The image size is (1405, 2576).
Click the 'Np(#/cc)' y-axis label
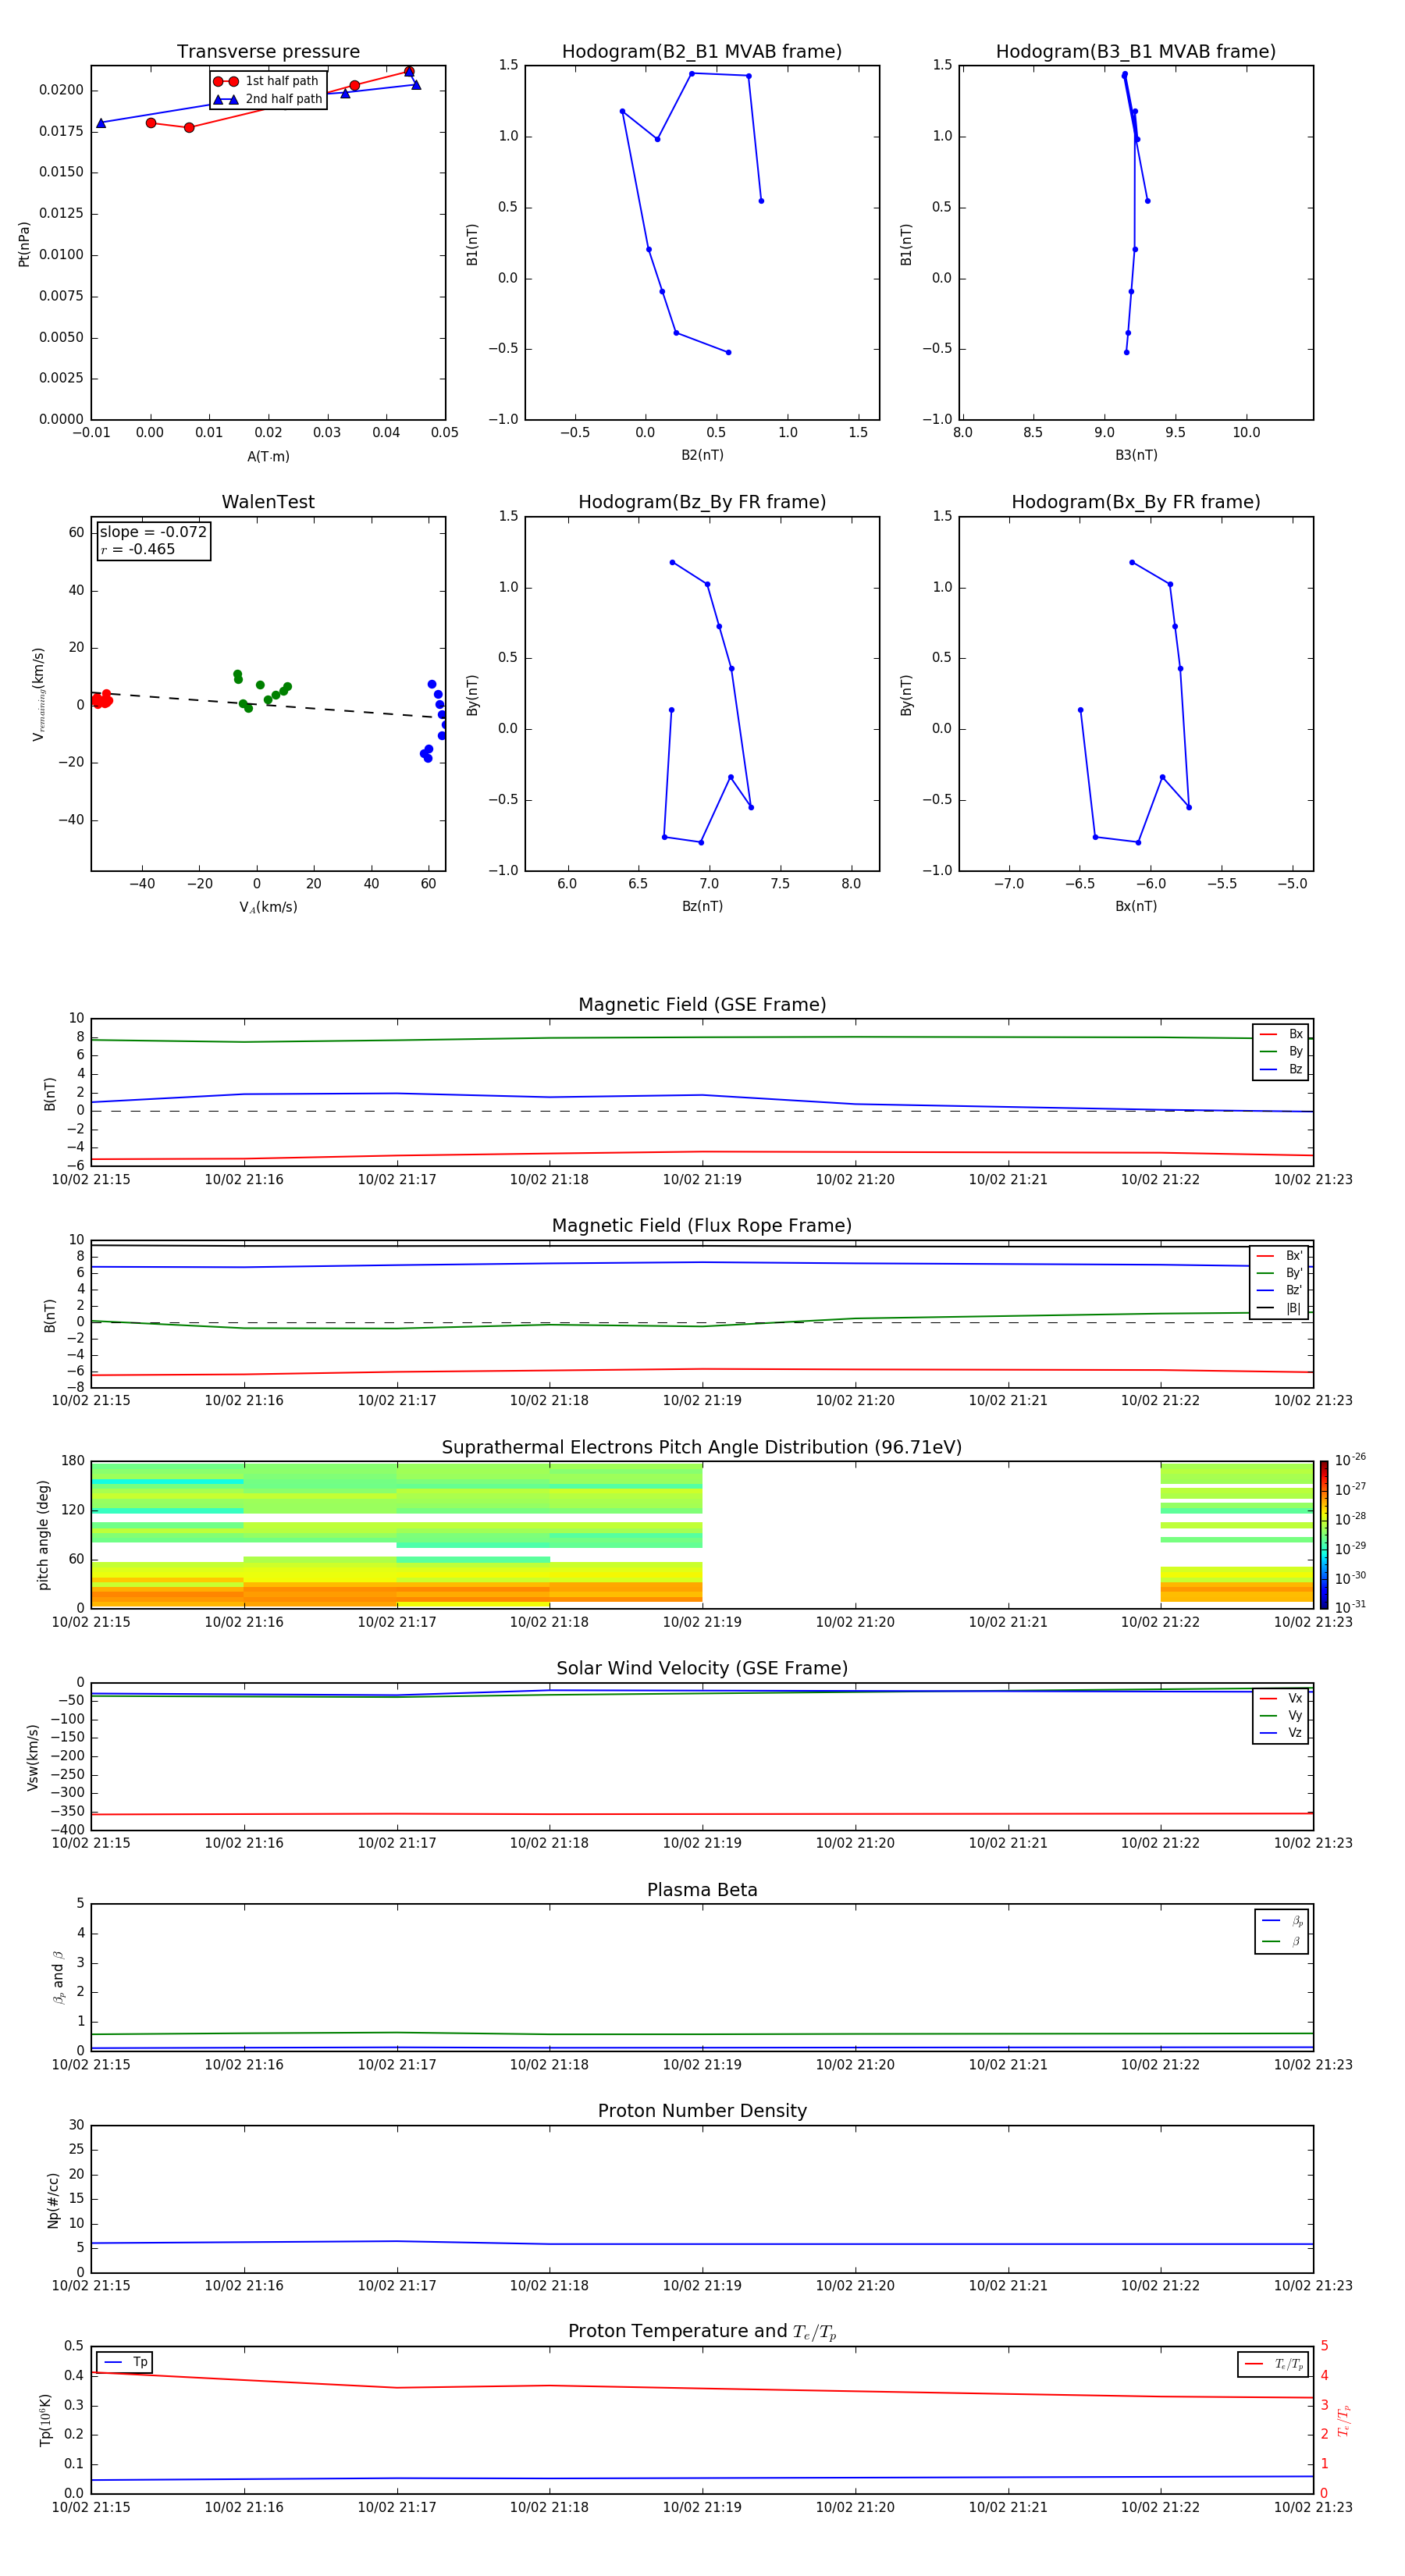[53, 2200]
